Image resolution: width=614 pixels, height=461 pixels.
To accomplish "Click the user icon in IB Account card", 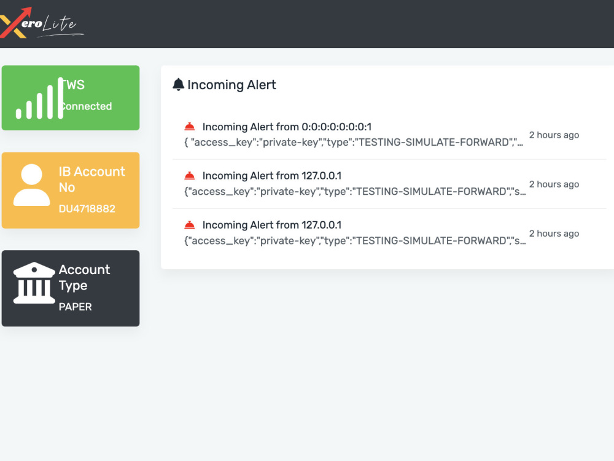I will (x=32, y=184).
